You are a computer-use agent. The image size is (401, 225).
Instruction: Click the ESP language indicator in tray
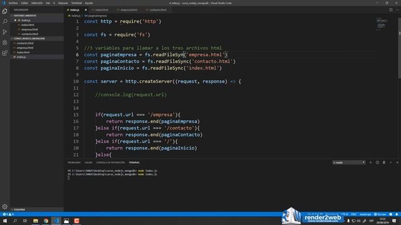tap(372, 221)
